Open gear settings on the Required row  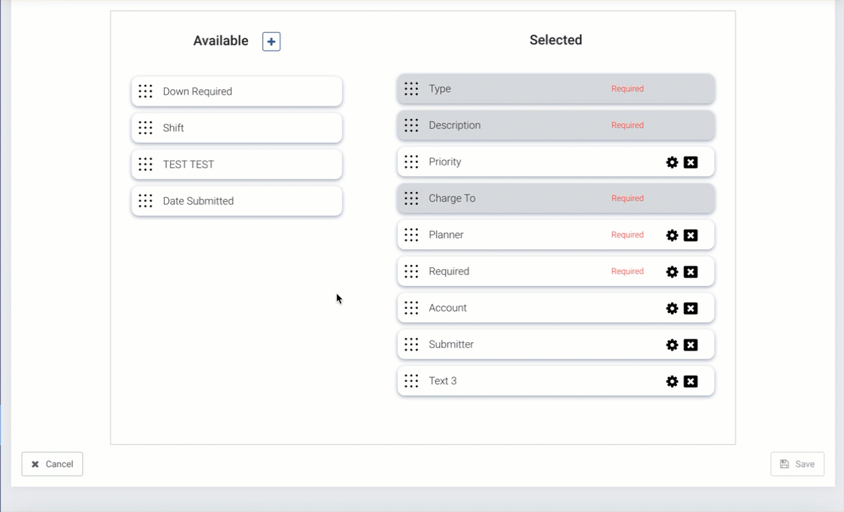(672, 272)
